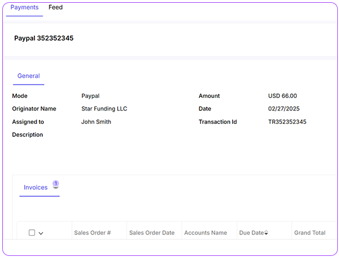Click the Paypal mode value
Screen dimensions: 339x257
pyautogui.click(x=90, y=96)
